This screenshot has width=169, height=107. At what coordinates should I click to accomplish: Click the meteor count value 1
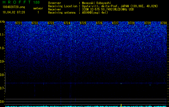[38, 12]
